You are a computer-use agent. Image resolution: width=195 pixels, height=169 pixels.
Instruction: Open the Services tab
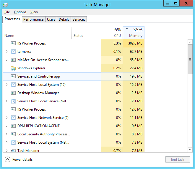click(79, 19)
